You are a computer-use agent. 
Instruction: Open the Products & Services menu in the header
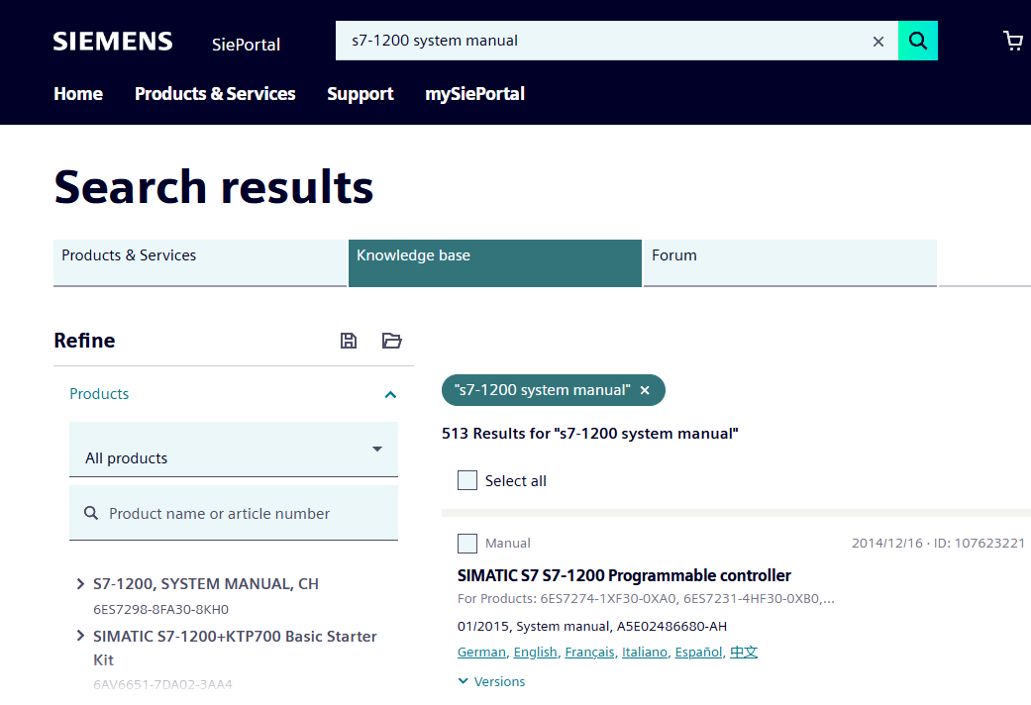click(215, 94)
